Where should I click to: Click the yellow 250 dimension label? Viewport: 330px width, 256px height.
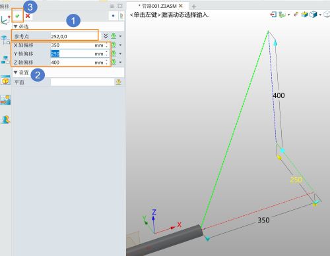tap(296, 180)
